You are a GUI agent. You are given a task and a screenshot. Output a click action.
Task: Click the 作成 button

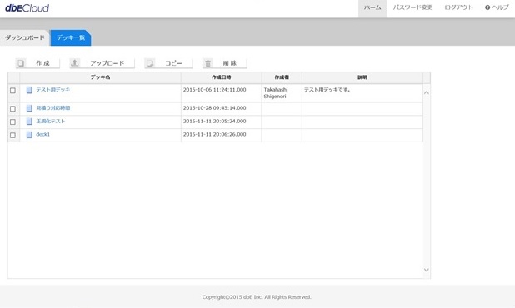click(37, 63)
